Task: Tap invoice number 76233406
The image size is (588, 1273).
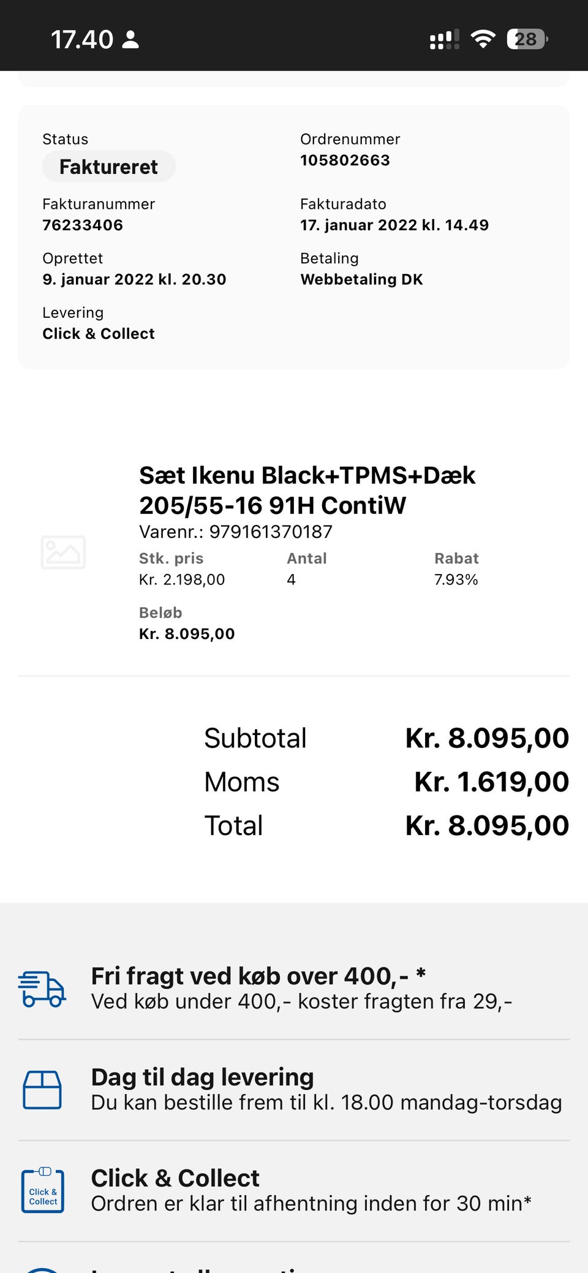Action: 83,225
